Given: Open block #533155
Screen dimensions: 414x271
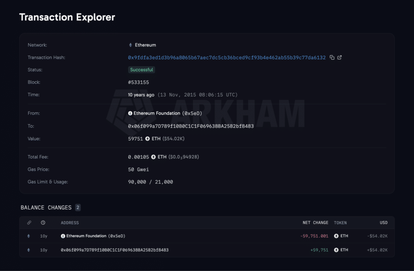Looking at the screenshot, I should [x=138, y=82].
